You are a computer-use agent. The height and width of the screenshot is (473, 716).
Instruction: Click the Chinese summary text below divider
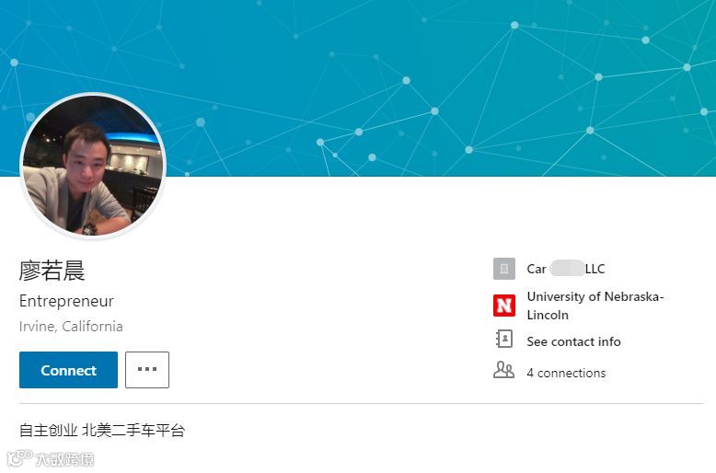[102, 431]
